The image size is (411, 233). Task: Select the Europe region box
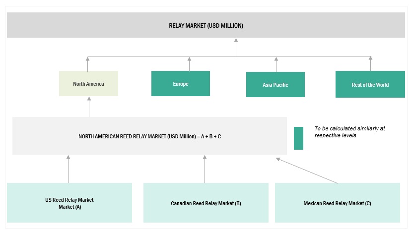[x=181, y=84]
